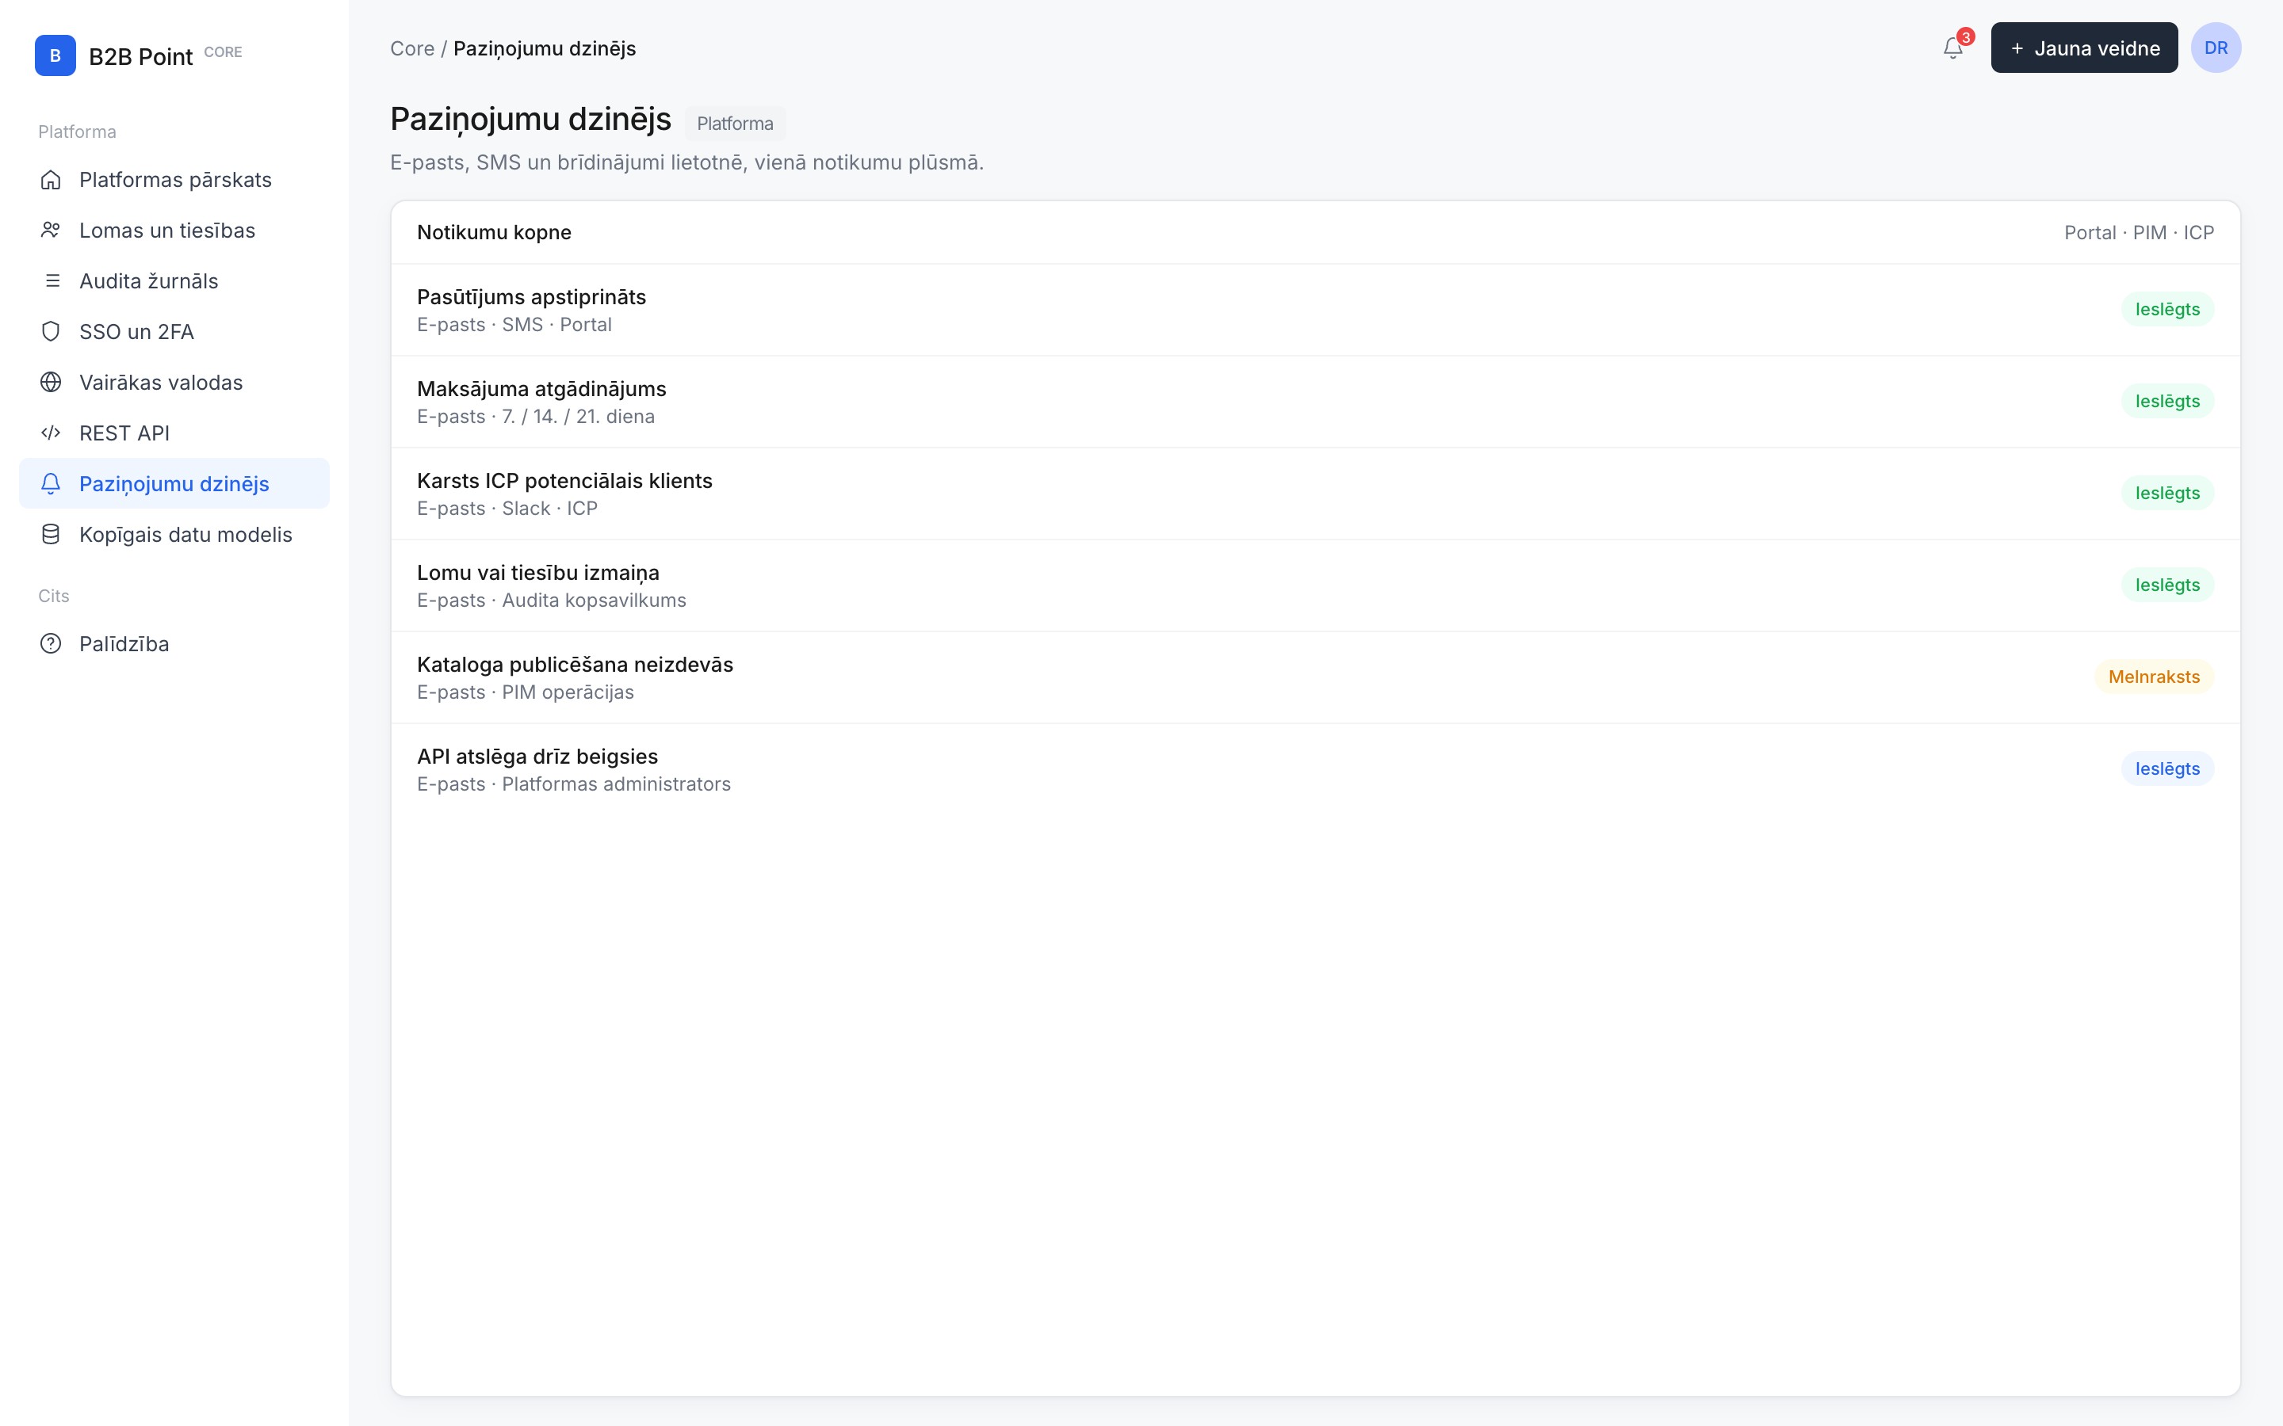Click the Platforma tag next to page title
The image size is (2283, 1426).
pos(735,124)
